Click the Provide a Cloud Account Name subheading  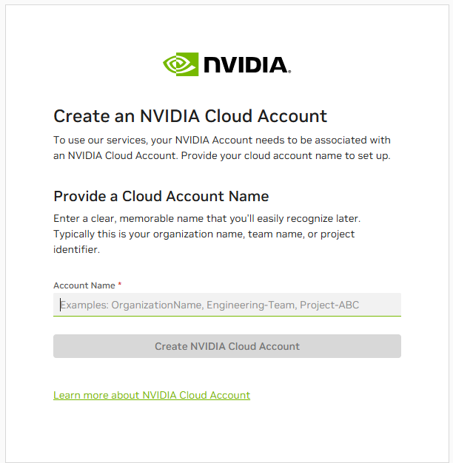point(161,197)
